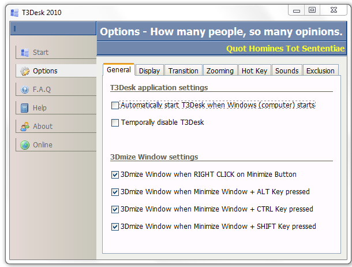Enable automatically start T3Desk with Windows
The height and width of the screenshot is (267, 352).
coord(115,105)
